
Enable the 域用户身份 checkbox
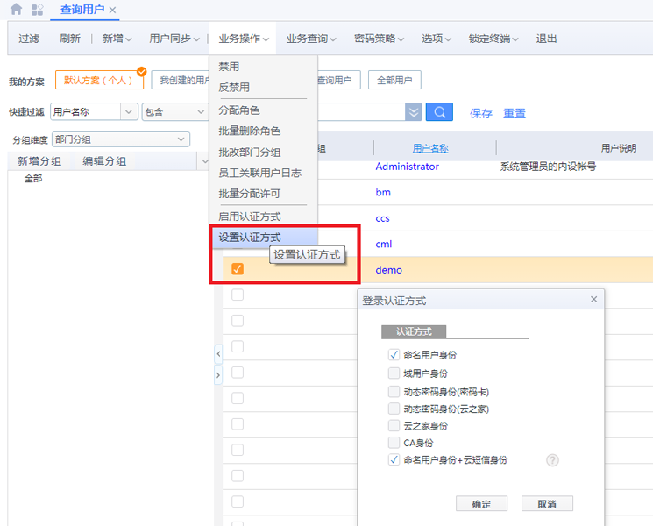(394, 373)
